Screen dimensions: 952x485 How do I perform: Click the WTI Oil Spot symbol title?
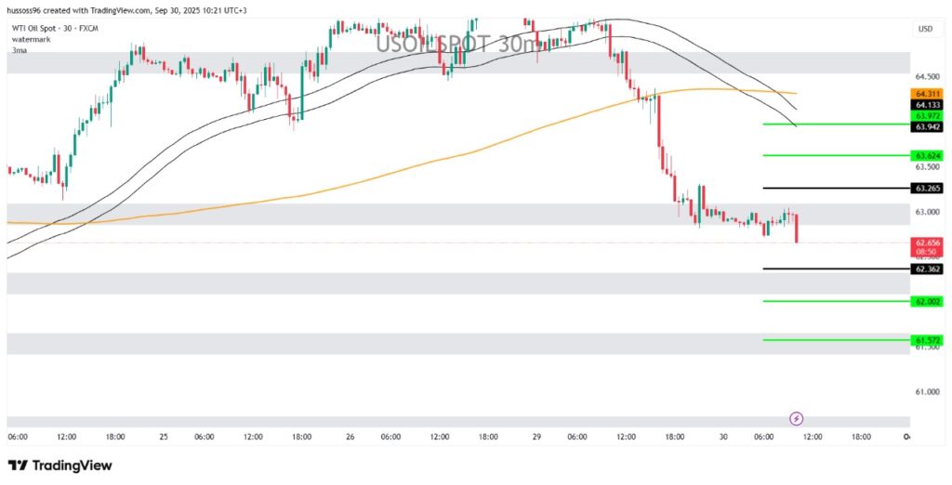pyautogui.click(x=54, y=29)
